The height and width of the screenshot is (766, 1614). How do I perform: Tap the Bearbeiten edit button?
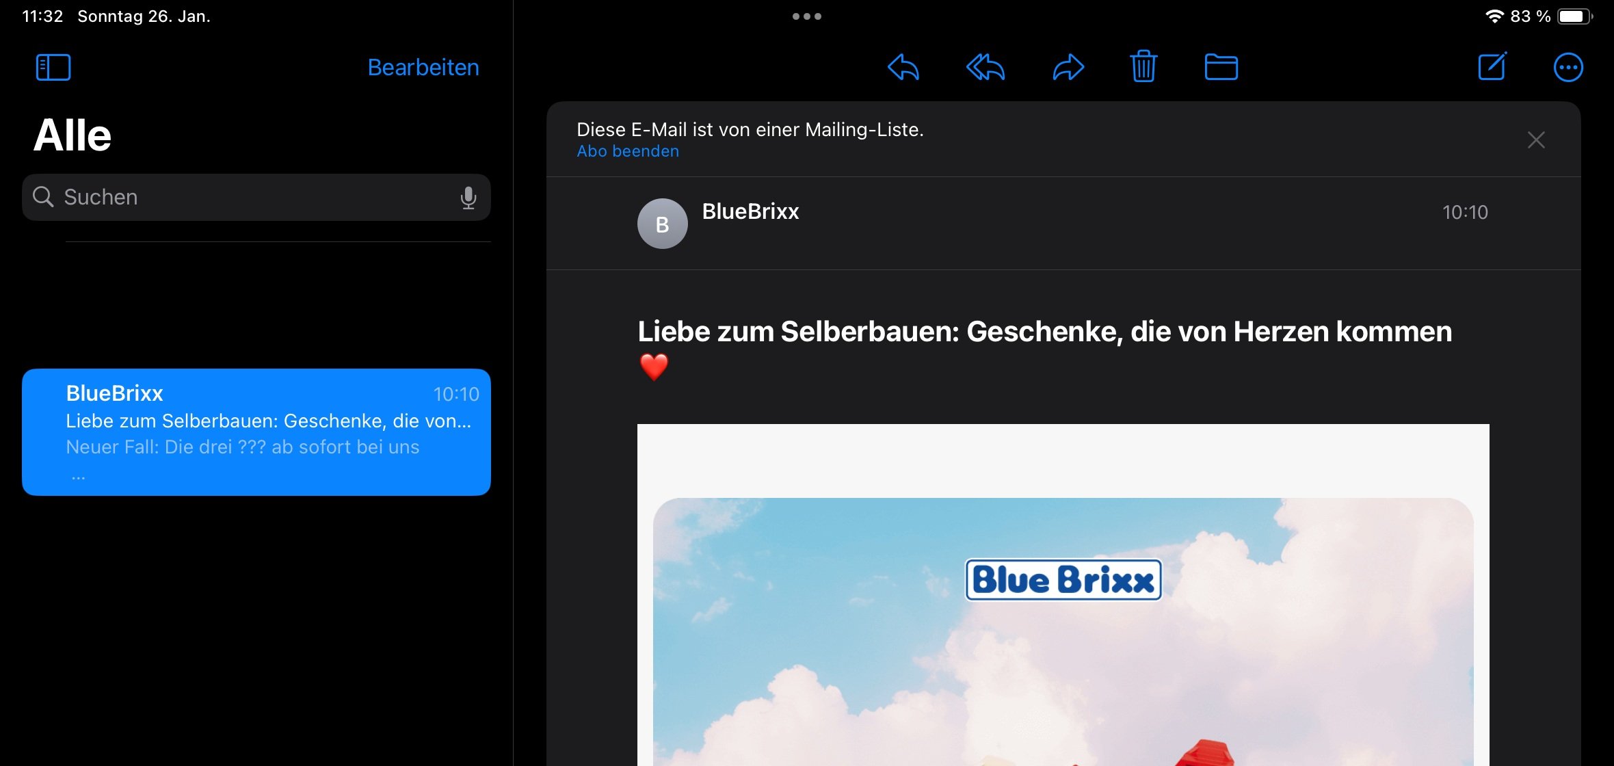(x=423, y=67)
